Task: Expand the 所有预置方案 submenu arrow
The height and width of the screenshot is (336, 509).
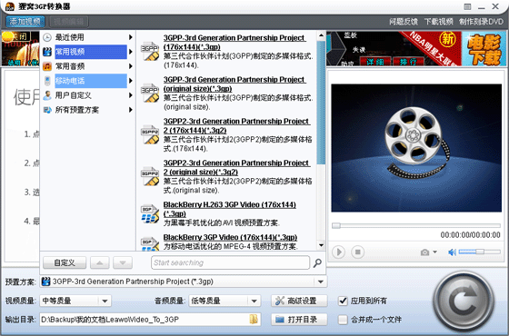Action: 131,110
